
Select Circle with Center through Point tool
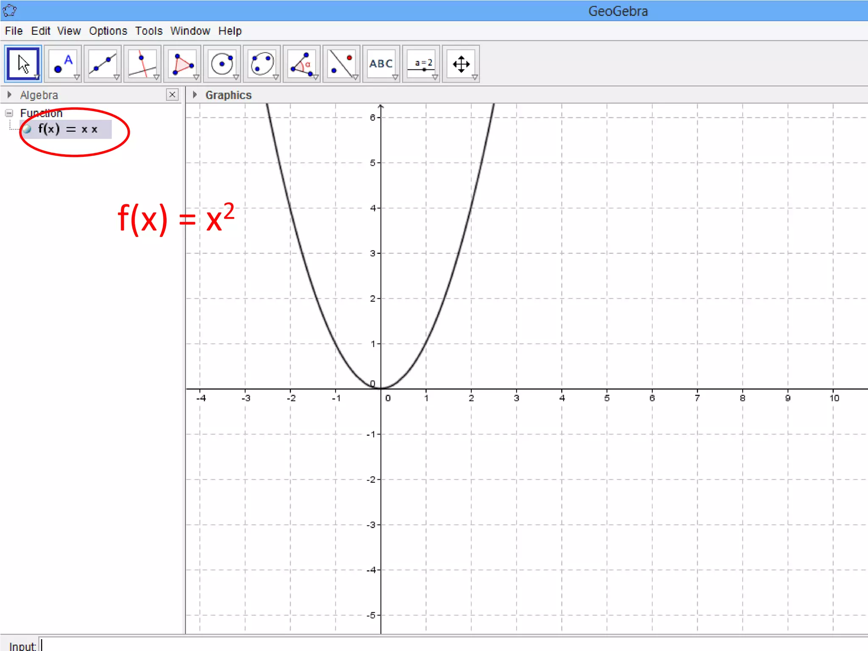coord(222,64)
